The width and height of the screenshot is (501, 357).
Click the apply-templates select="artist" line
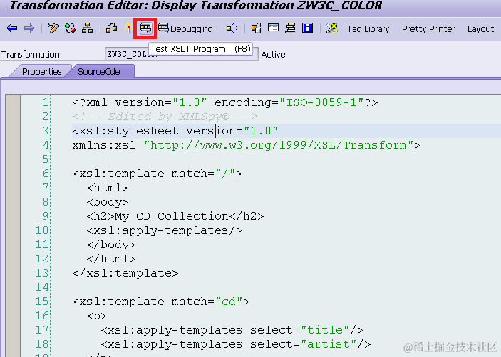click(236, 344)
